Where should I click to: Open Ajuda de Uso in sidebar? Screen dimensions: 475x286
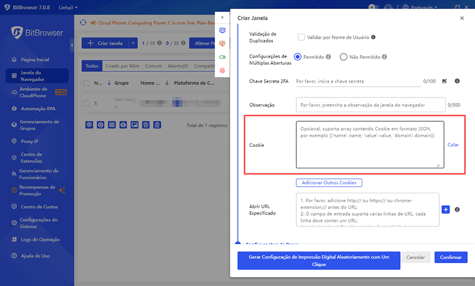point(37,256)
